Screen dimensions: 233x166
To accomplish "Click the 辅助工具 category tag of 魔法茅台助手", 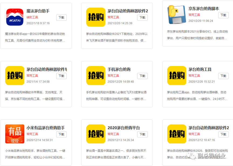I will (x=32, y=17).
